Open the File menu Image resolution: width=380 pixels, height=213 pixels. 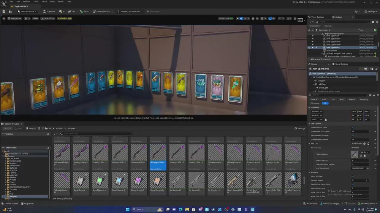click(11, 2)
